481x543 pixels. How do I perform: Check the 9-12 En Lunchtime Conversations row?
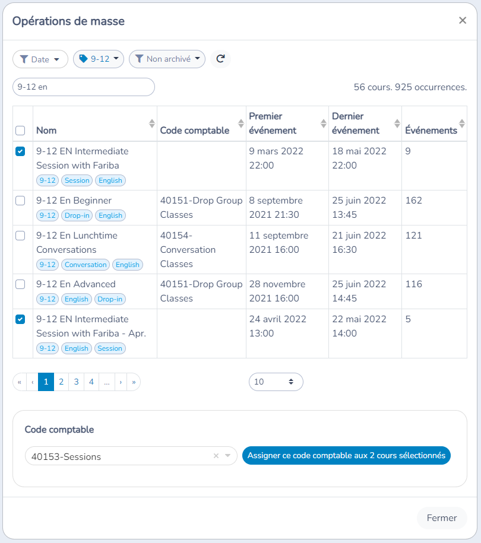(20, 236)
